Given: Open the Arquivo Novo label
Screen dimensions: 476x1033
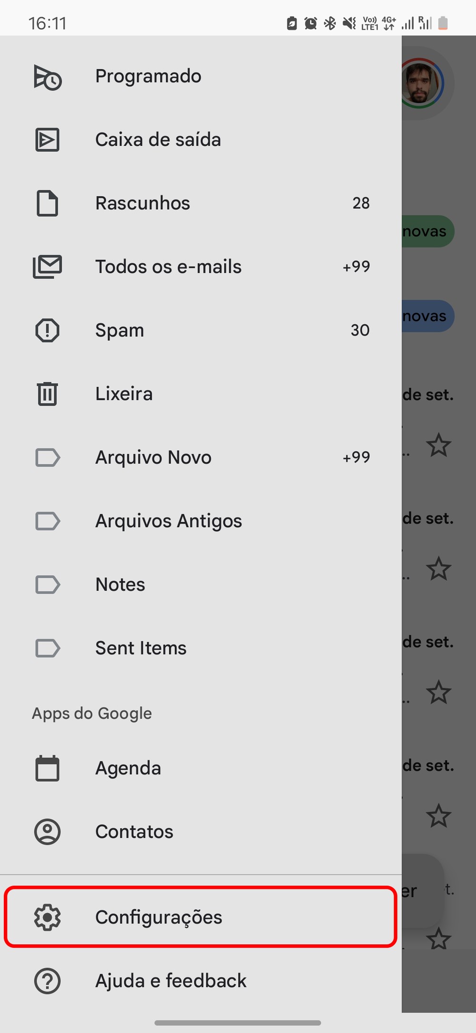Looking at the screenshot, I should tap(153, 457).
